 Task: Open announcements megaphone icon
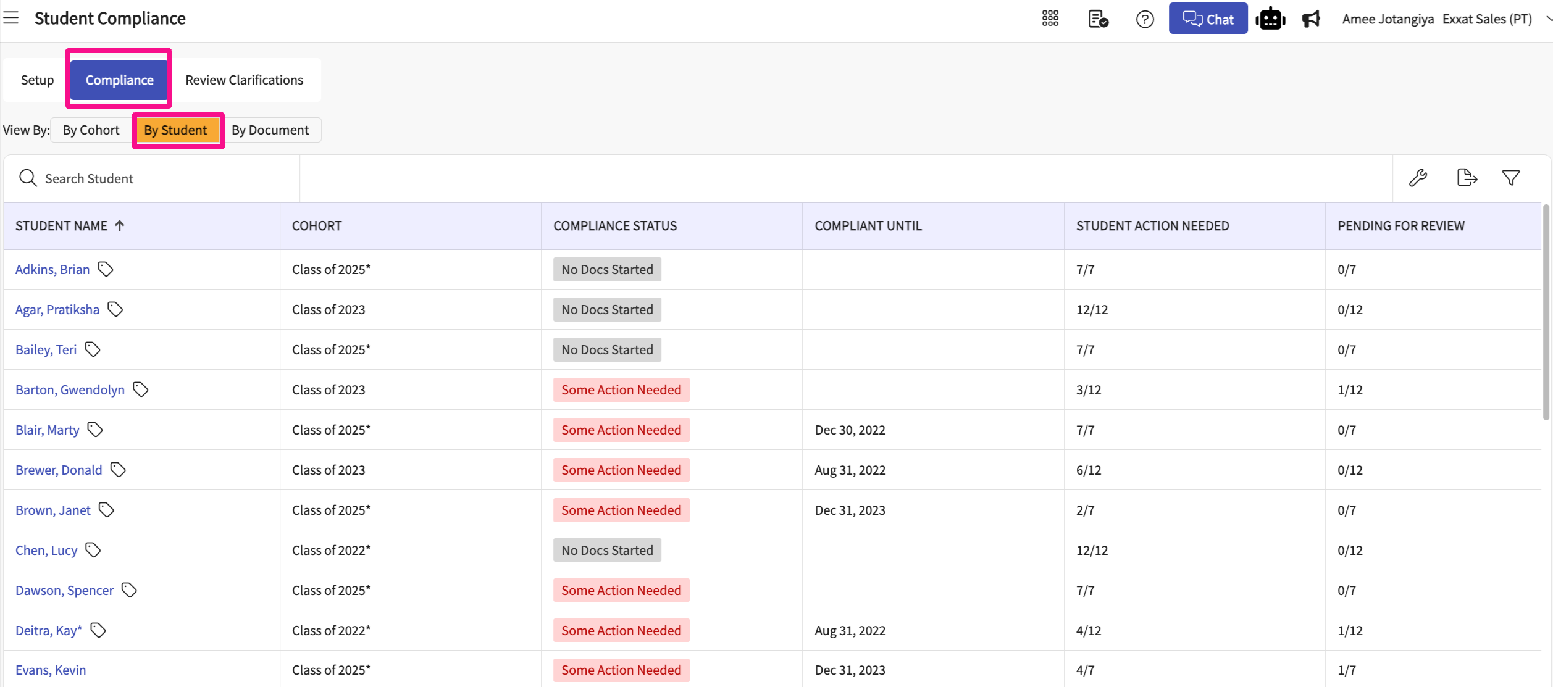pos(1310,19)
